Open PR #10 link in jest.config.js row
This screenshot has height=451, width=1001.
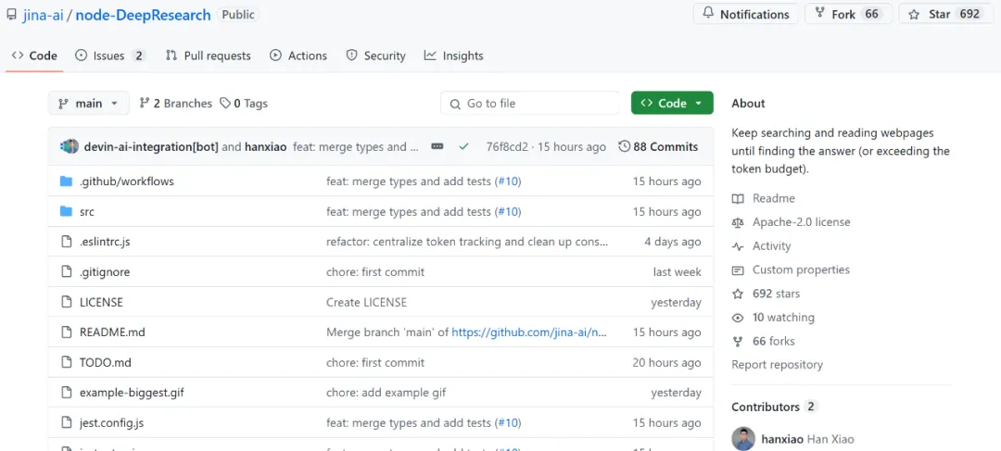pyautogui.click(x=509, y=423)
